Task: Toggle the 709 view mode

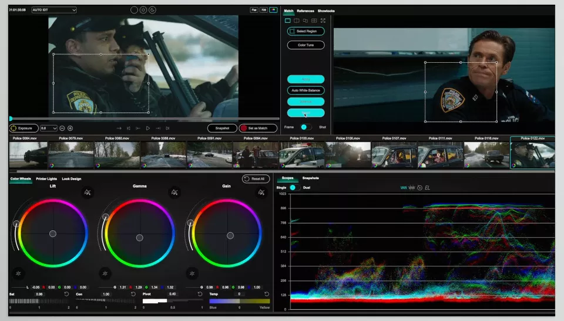Action: coord(264,10)
